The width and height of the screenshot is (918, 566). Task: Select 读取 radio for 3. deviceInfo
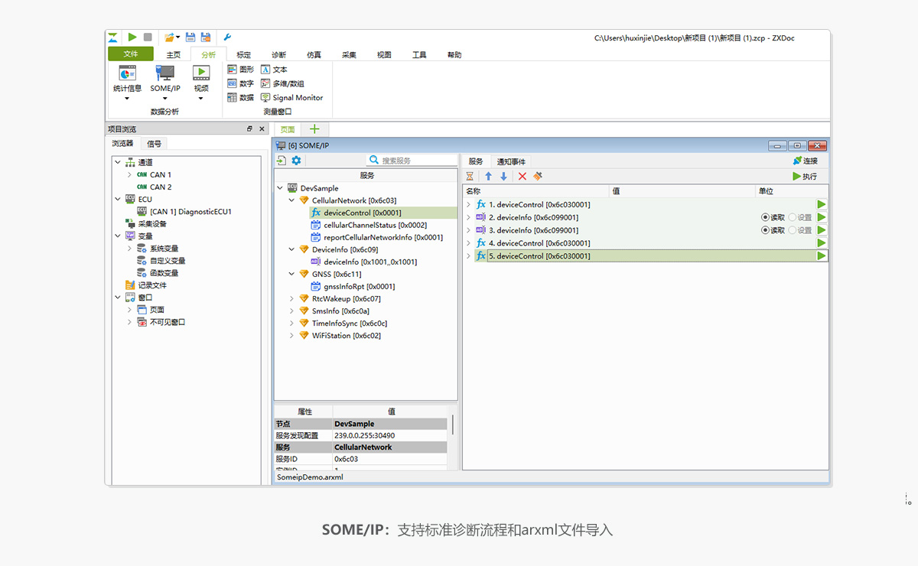tap(765, 230)
